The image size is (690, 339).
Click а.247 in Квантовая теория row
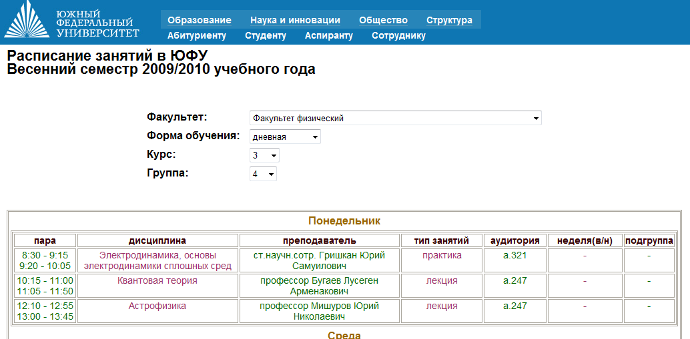click(x=515, y=286)
